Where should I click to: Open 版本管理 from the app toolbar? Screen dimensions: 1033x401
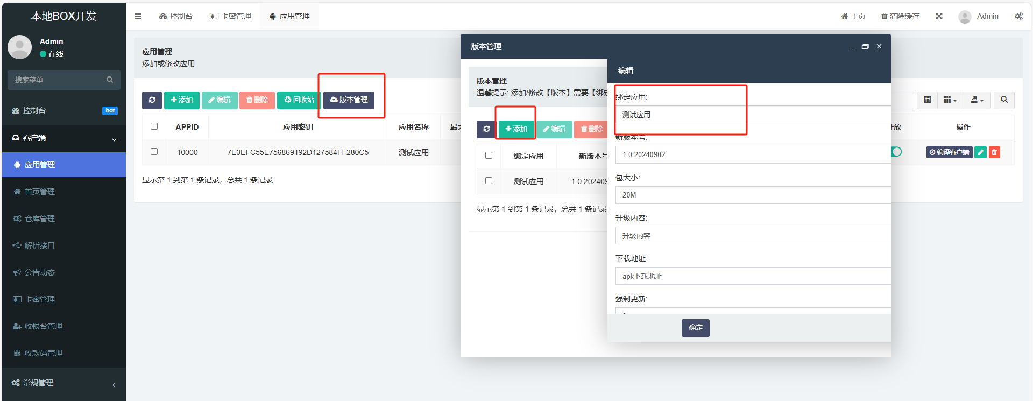(349, 100)
